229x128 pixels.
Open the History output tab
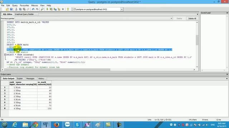[41, 79]
